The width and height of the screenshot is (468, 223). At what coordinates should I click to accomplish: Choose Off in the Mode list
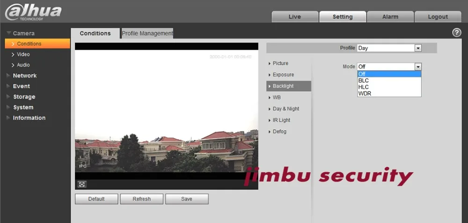[389, 74]
